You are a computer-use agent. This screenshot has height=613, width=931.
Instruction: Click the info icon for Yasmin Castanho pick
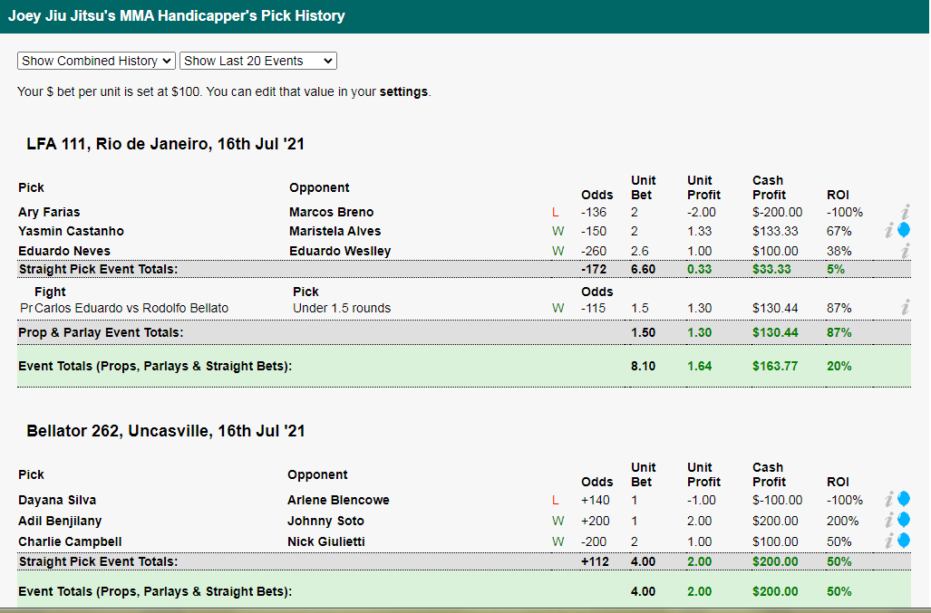[888, 231]
